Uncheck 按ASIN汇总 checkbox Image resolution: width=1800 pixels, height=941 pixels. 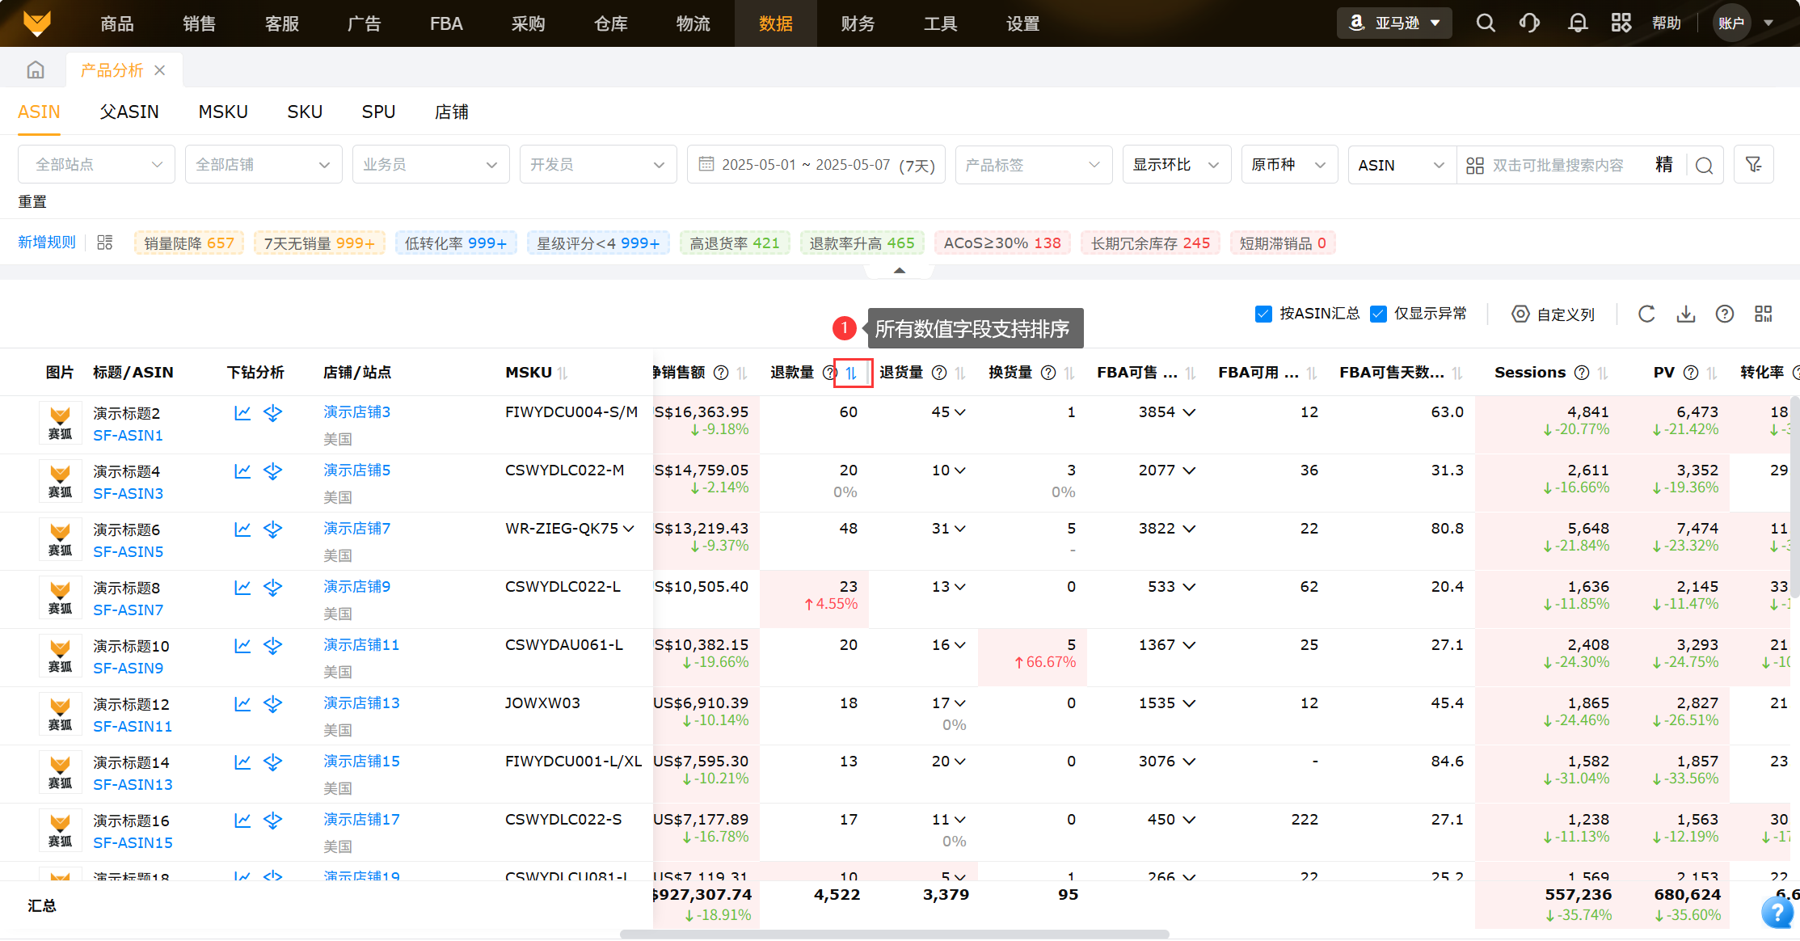click(x=1263, y=314)
